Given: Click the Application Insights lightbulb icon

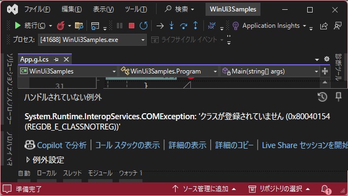Looking at the screenshot, I should pos(235,26).
